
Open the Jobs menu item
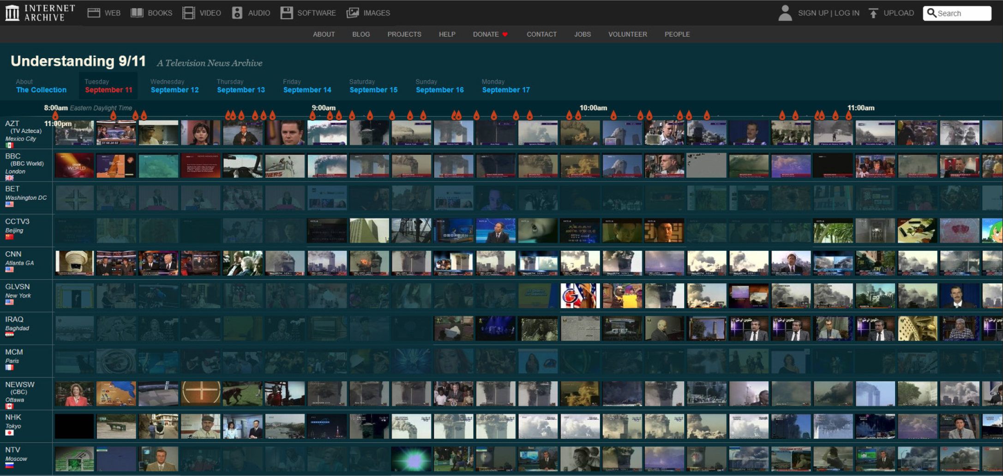[583, 35]
